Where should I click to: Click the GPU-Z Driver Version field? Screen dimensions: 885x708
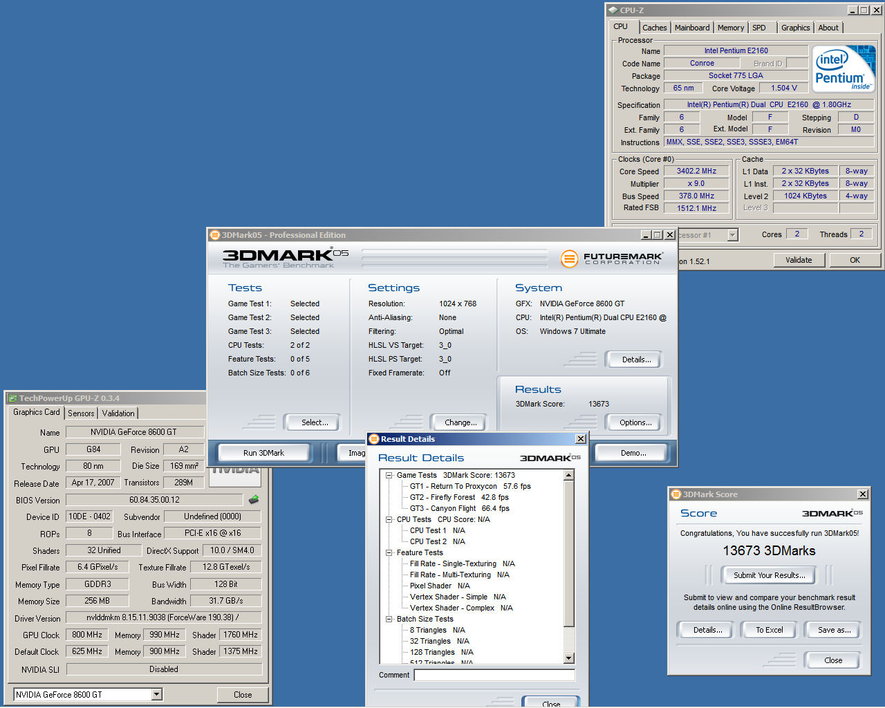[x=163, y=617]
